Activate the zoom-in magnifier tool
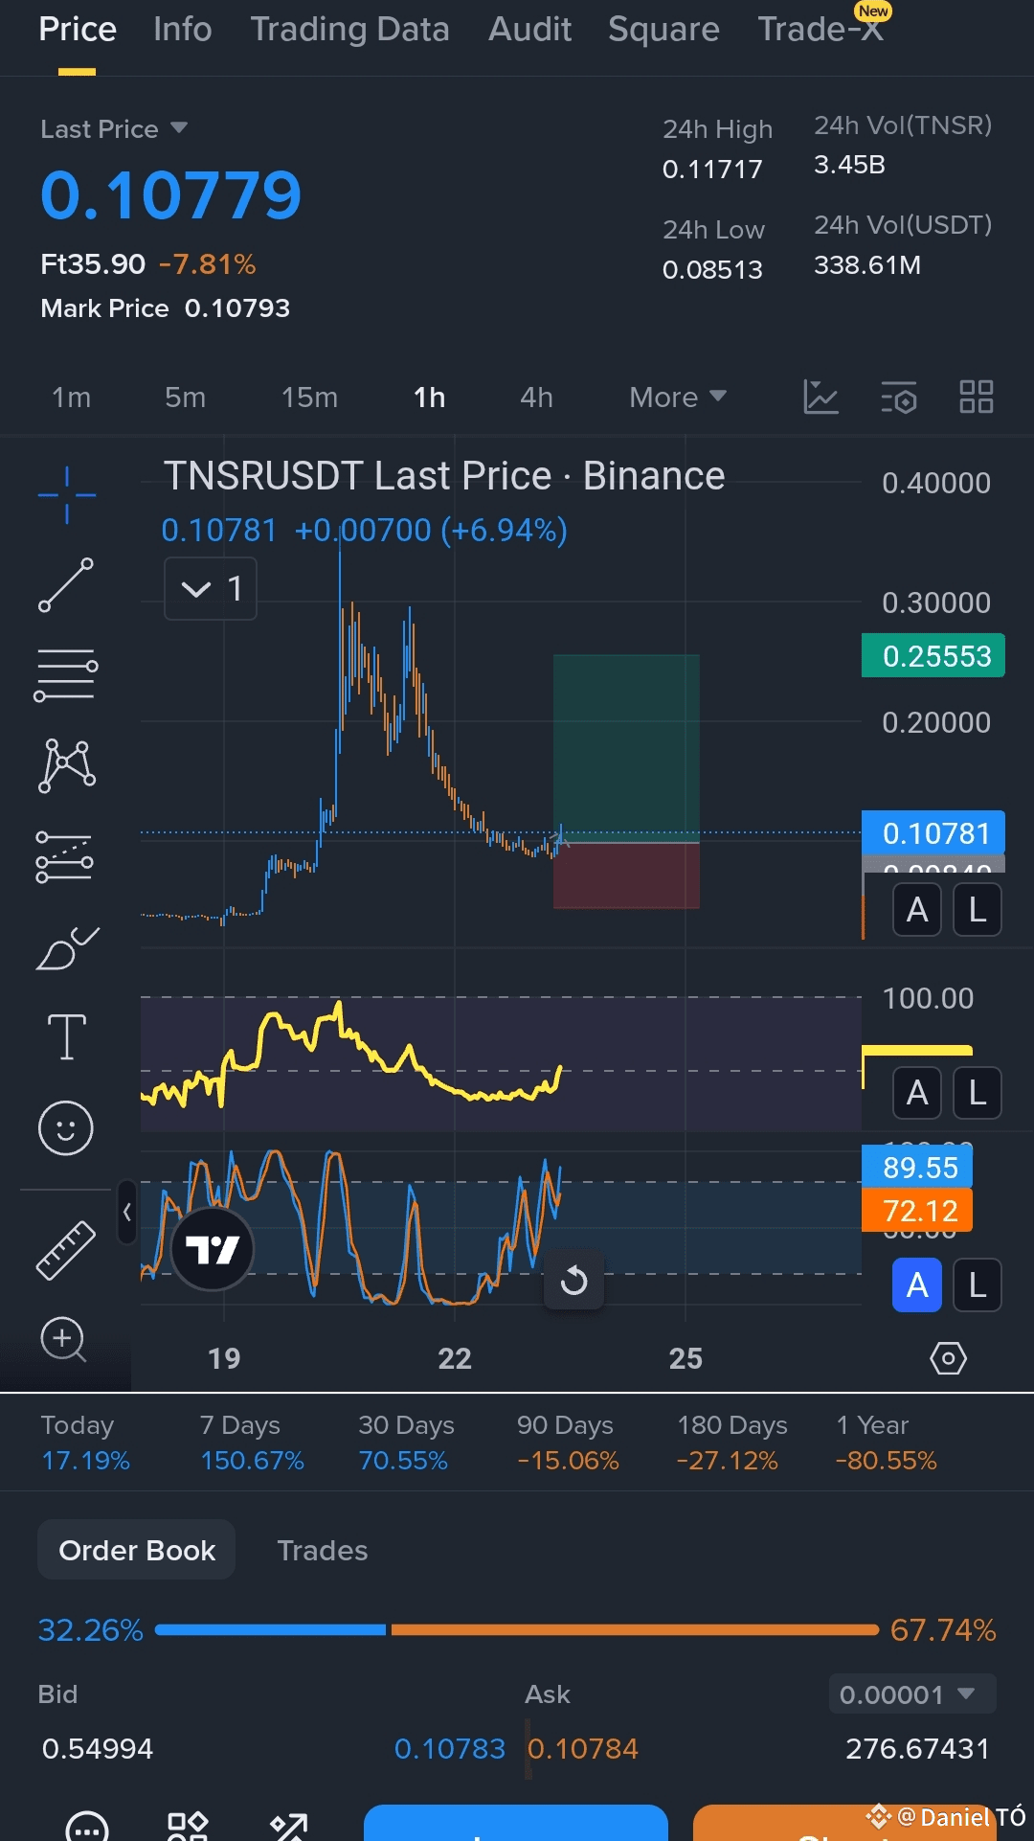 [x=64, y=1339]
